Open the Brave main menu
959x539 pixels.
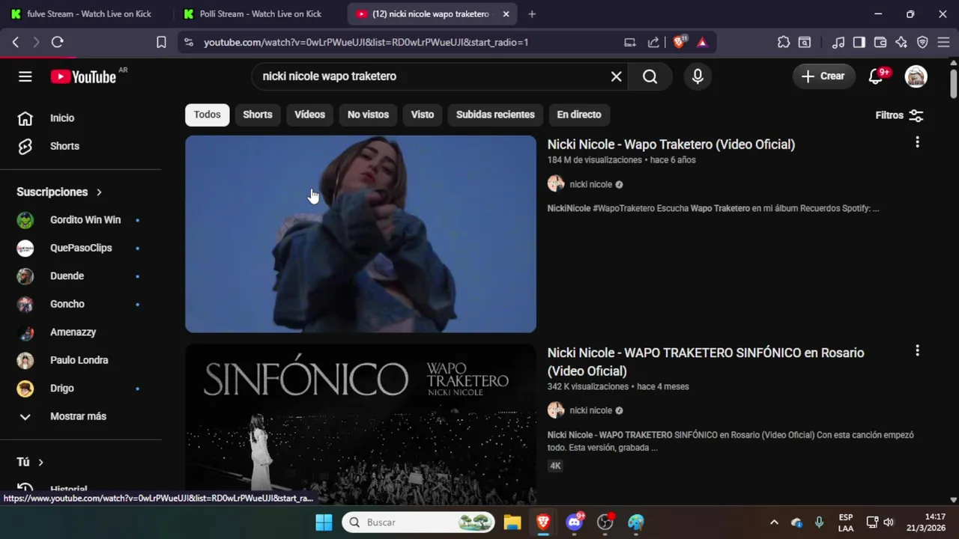(943, 43)
